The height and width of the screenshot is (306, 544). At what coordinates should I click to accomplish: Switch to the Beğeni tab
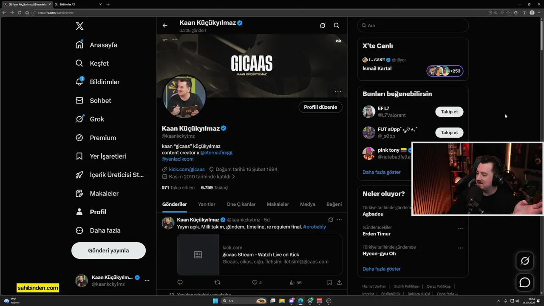tap(334, 204)
